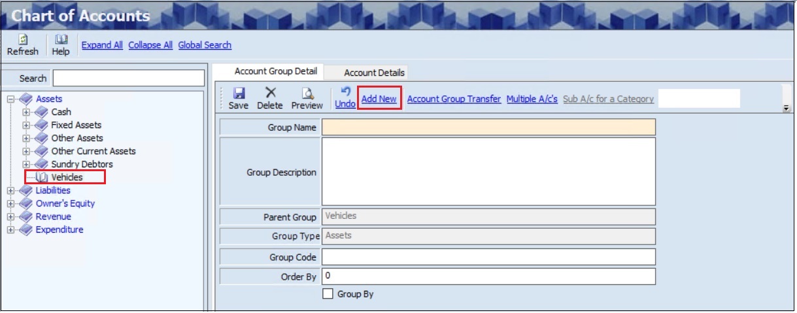The width and height of the screenshot is (797, 313).
Task: Enable the Group By checkbox
Action: coord(329,294)
